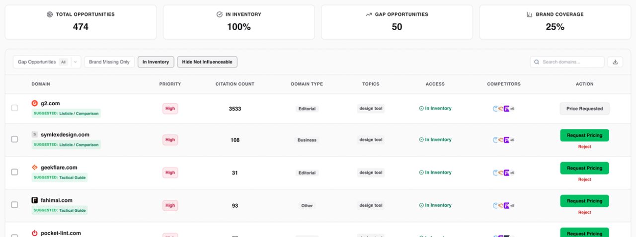Reject the geekflare.com opportunity

point(585,179)
